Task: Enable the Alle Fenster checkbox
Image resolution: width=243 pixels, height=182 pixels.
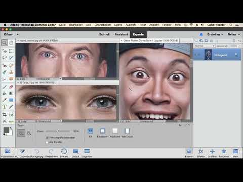Action: coord(47,142)
